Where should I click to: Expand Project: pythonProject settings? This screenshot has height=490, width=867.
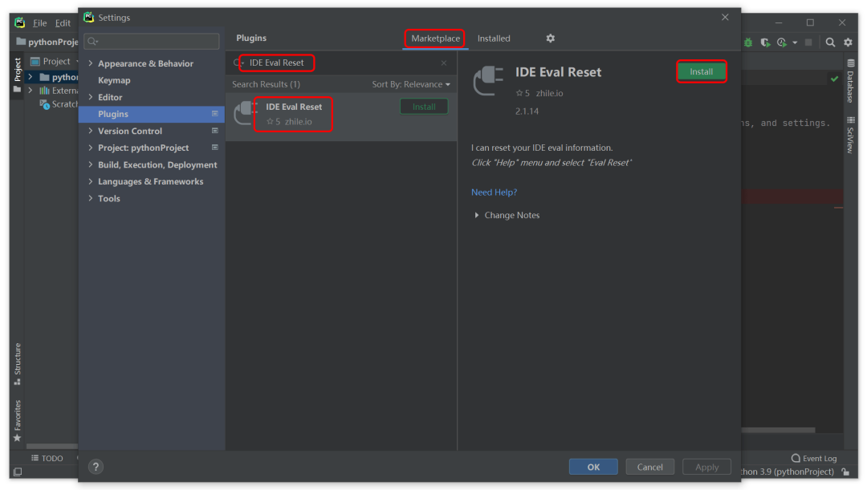(91, 148)
